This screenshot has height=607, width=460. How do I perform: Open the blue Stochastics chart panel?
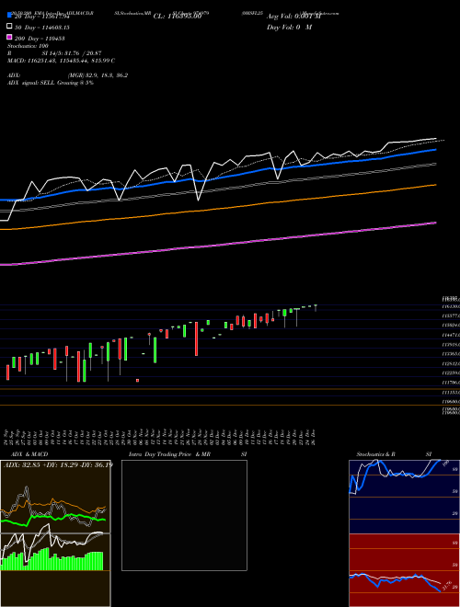404,497
